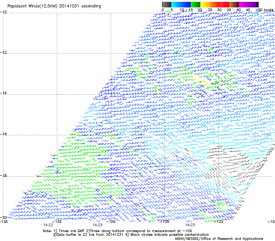Click the '14:23' time label beside -123
The height and width of the screenshot is (241, 275).
(190, 225)
